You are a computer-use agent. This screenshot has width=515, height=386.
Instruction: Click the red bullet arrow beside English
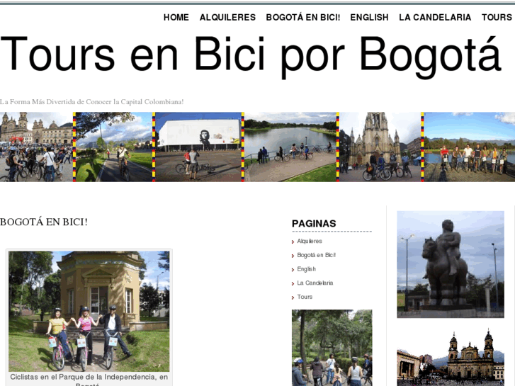pyautogui.click(x=293, y=270)
